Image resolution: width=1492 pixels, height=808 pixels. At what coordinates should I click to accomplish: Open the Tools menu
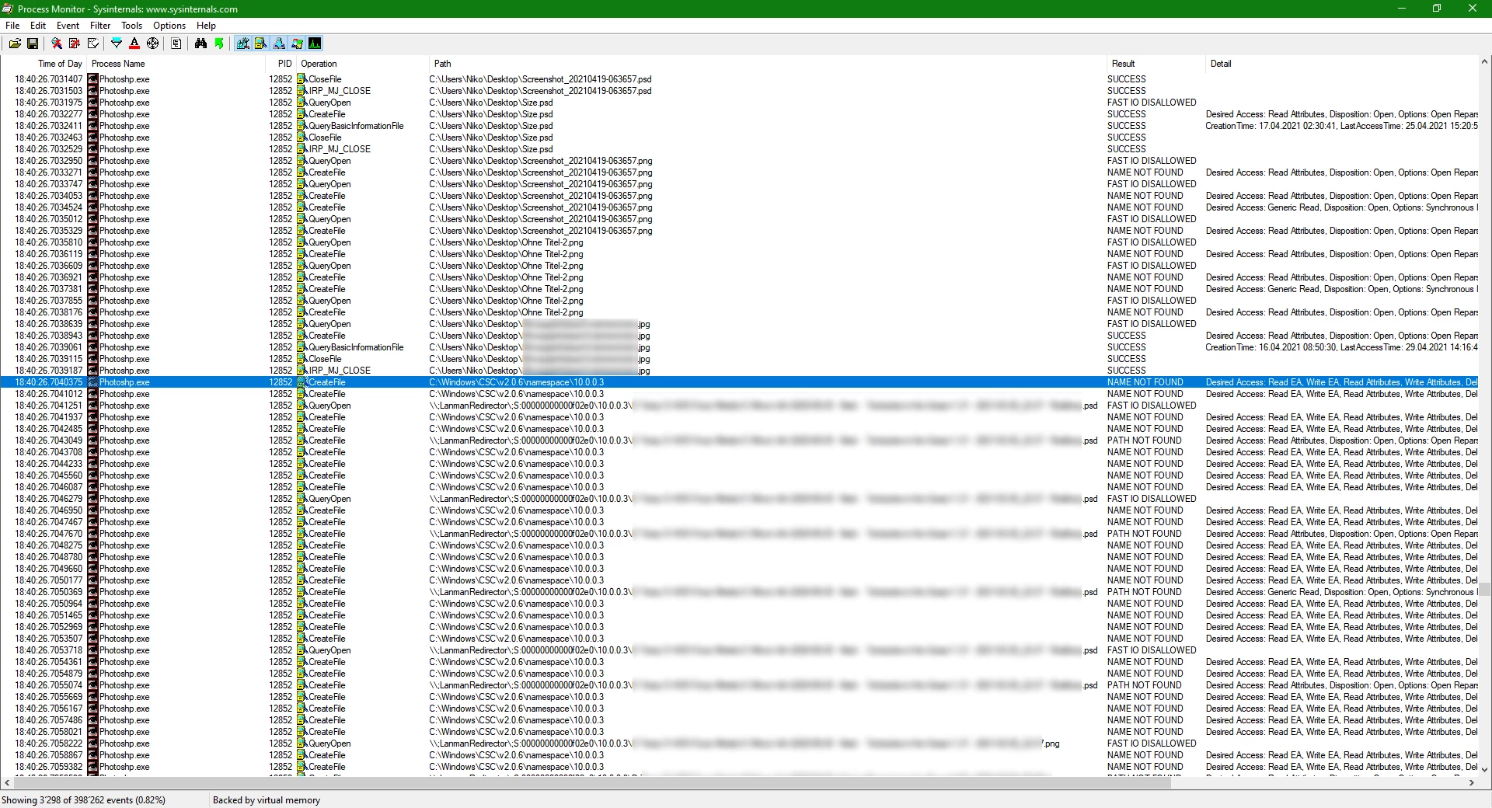(x=132, y=26)
